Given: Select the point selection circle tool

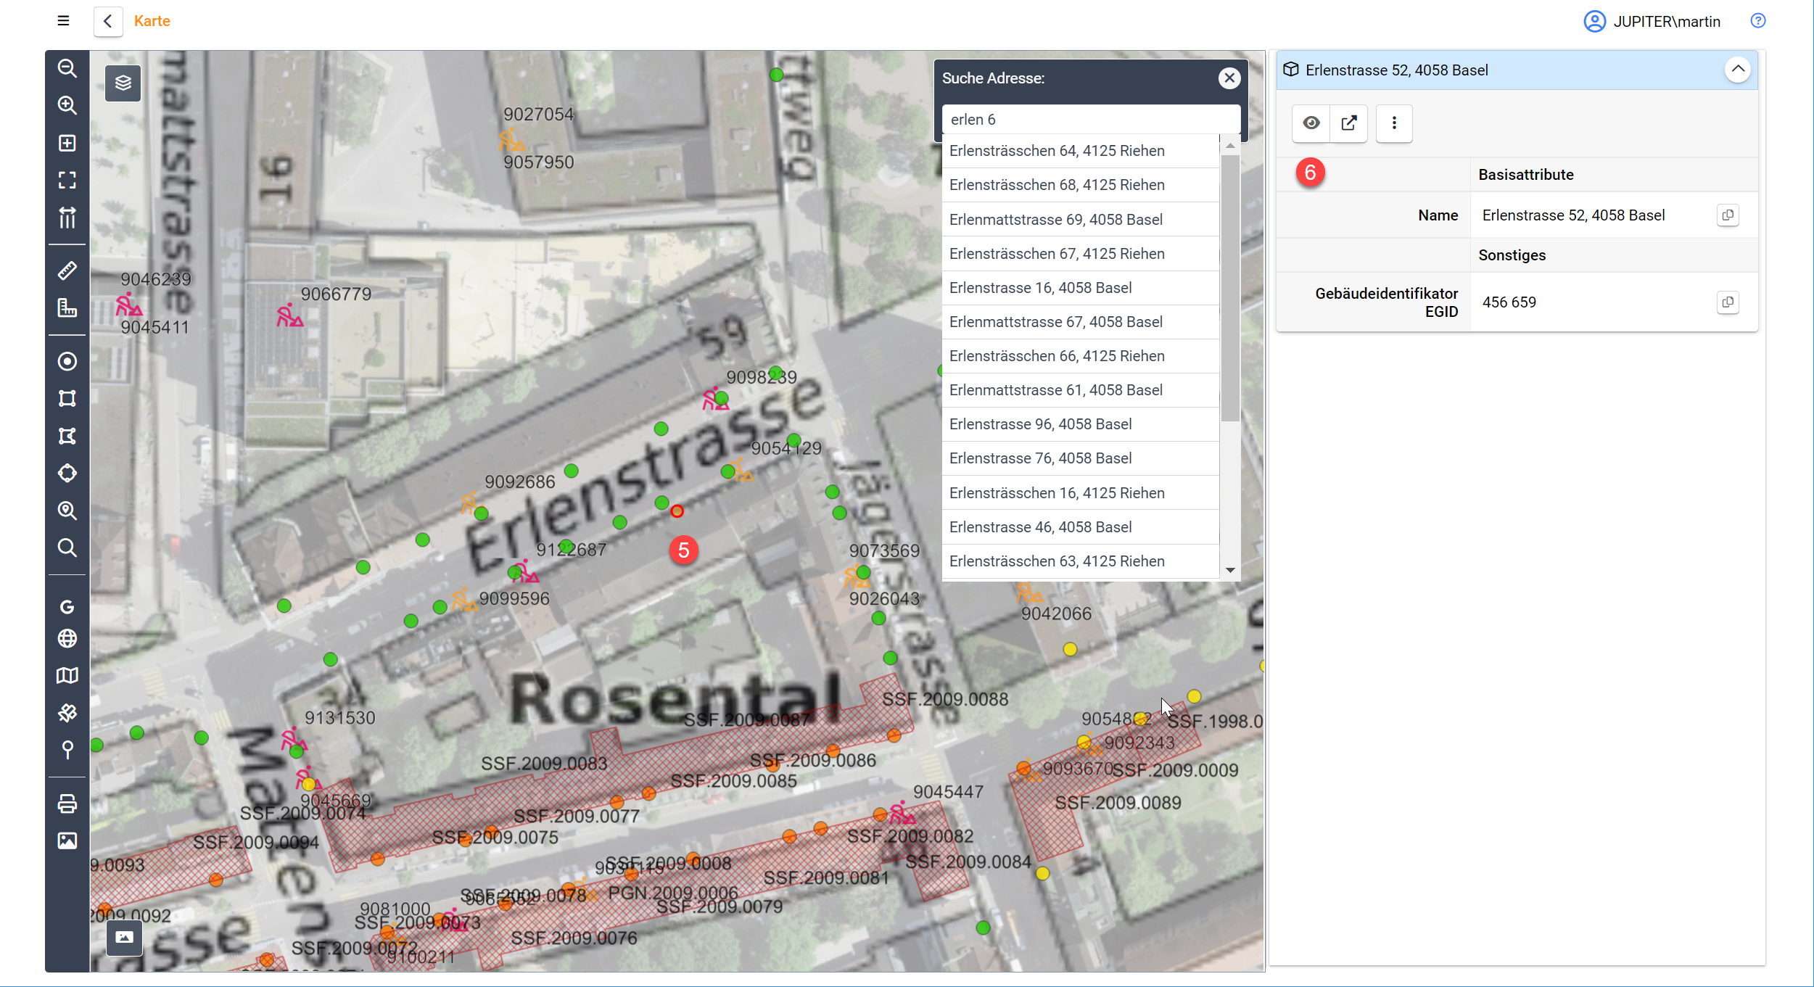Looking at the screenshot, I should tap(67, 361).
